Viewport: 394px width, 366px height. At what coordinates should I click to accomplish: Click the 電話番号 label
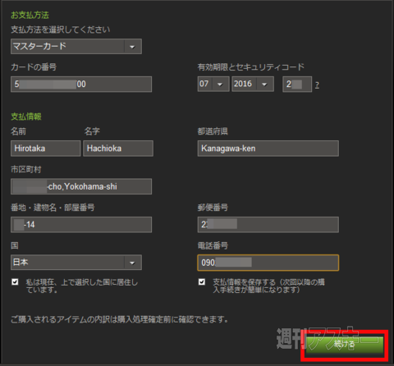(x=213, y=245)
